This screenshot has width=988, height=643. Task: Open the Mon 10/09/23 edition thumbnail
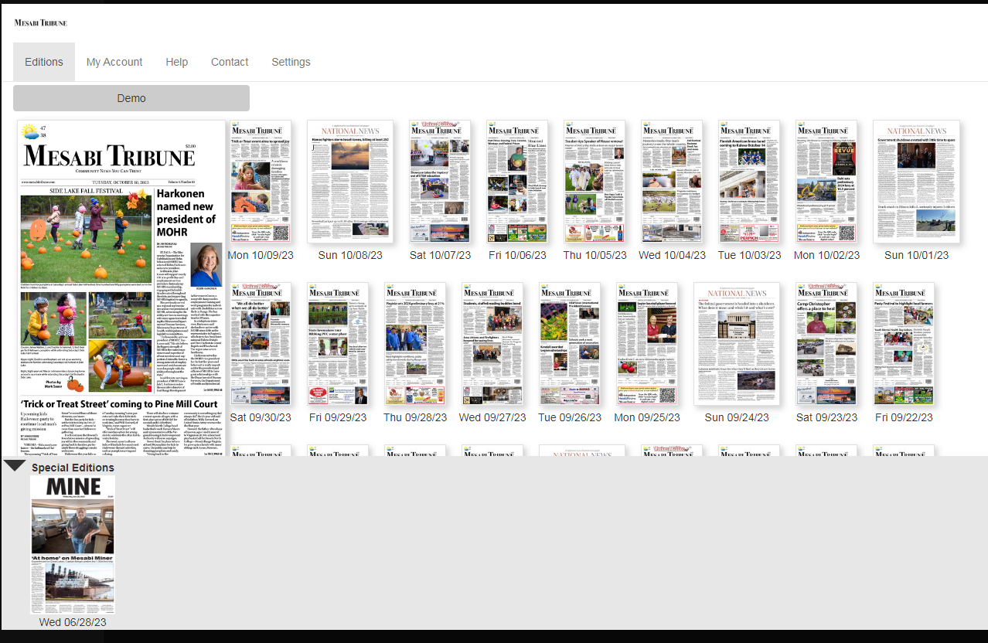261,182
